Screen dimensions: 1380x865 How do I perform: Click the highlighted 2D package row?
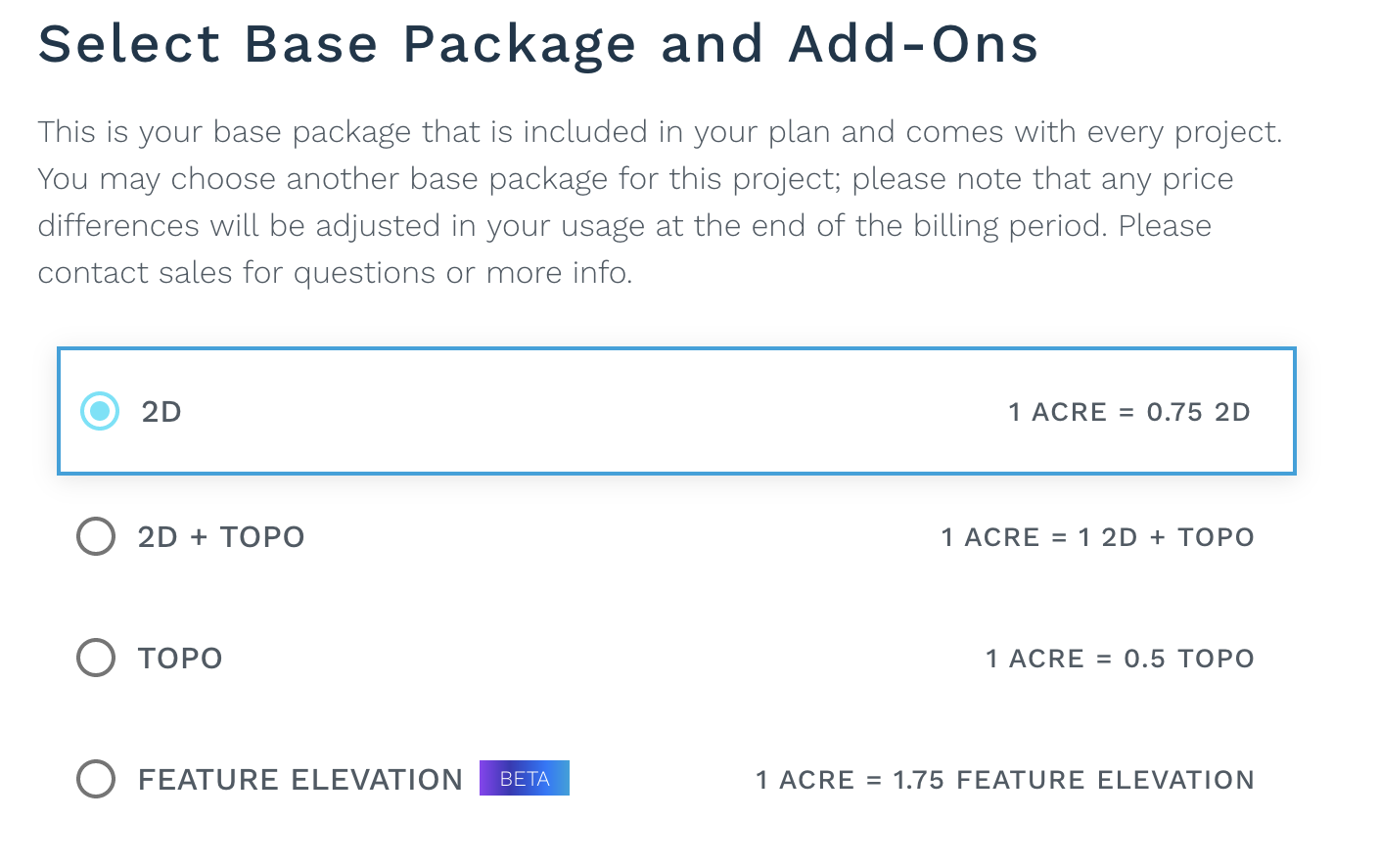[676, 411]
